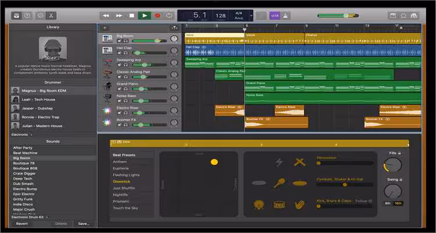This screenshot has height=233, width=436.
Task: Click the Rewind transport button
Action: (x=106, y=16)
